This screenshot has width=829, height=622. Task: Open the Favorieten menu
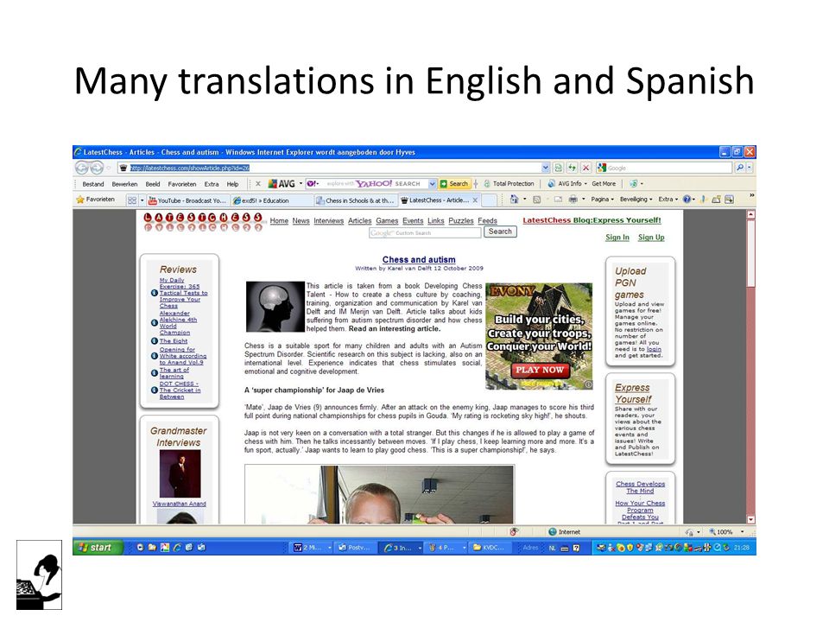182,184
